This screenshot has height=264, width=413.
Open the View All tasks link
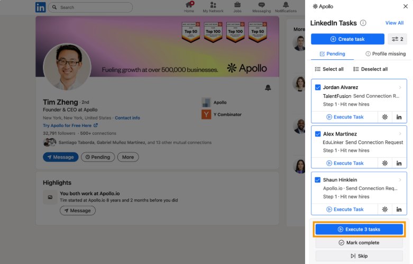[x=394, y=23]
